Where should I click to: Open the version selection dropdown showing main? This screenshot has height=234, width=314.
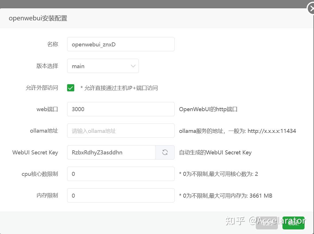tap(103, 66)
